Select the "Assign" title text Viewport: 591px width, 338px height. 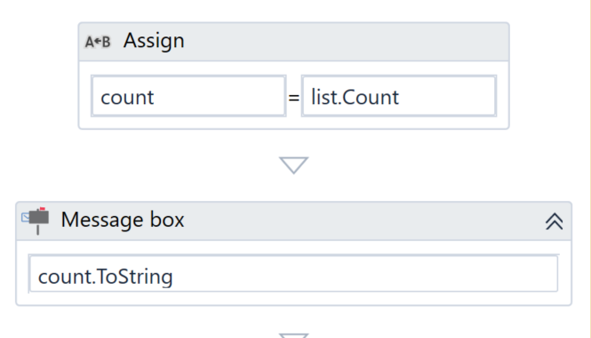point(154,41)
